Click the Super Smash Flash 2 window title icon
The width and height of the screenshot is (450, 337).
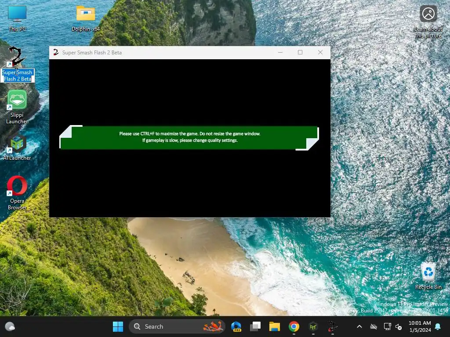(56, 52)
